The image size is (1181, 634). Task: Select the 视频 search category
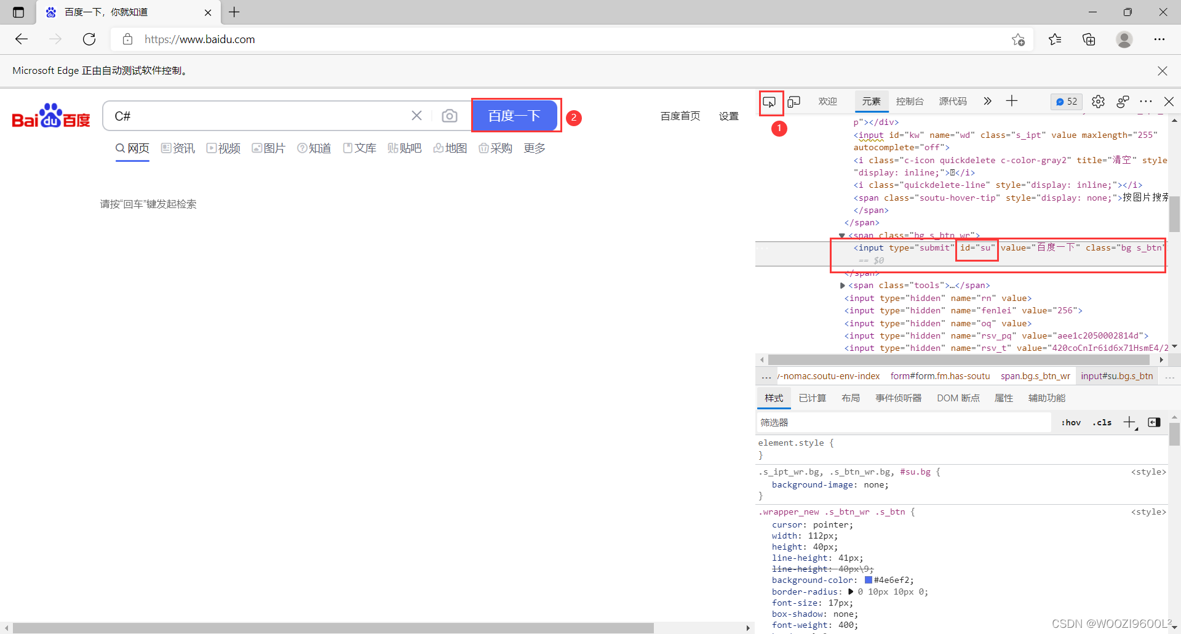[x=223, y=148]
